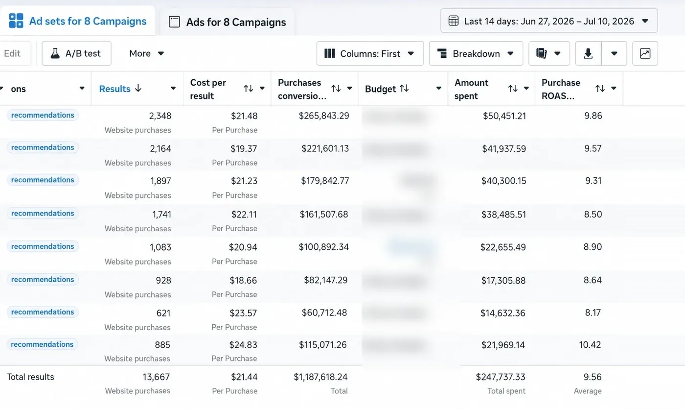Open Results column options arrow
The height and width of the screenshot is (409, 685).
pos(173,89)
